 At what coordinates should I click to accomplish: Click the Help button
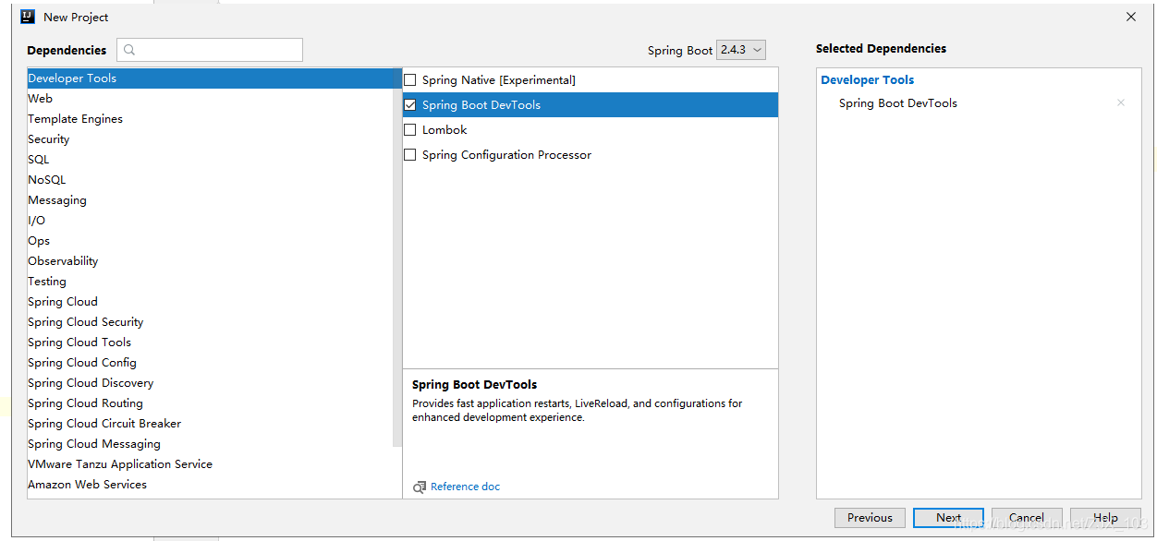tap(1105, 518)
